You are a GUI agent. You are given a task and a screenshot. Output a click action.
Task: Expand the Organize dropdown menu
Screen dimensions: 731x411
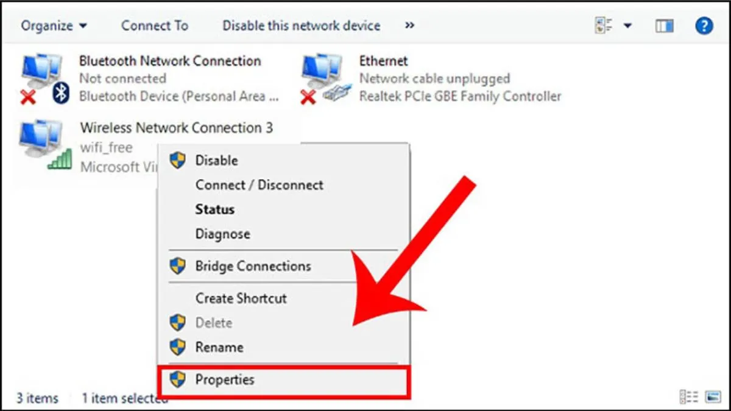[x=54, y=26]
